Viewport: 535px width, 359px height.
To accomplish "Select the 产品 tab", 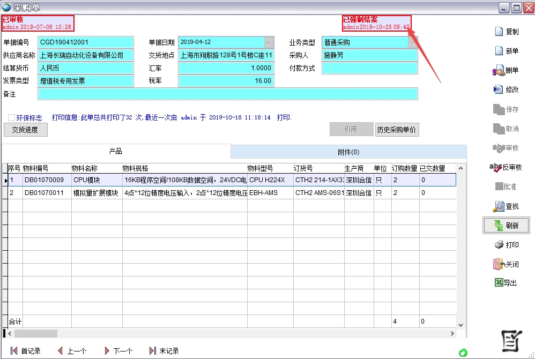I will [x=116, y=152].
